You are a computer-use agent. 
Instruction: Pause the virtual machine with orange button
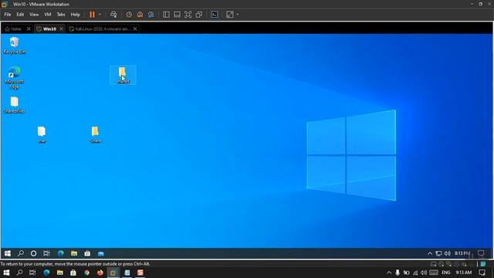92,15
